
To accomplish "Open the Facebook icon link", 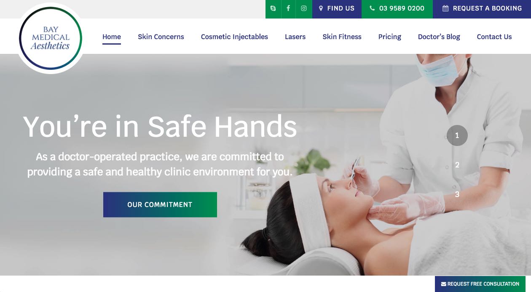I will point(288,8).
